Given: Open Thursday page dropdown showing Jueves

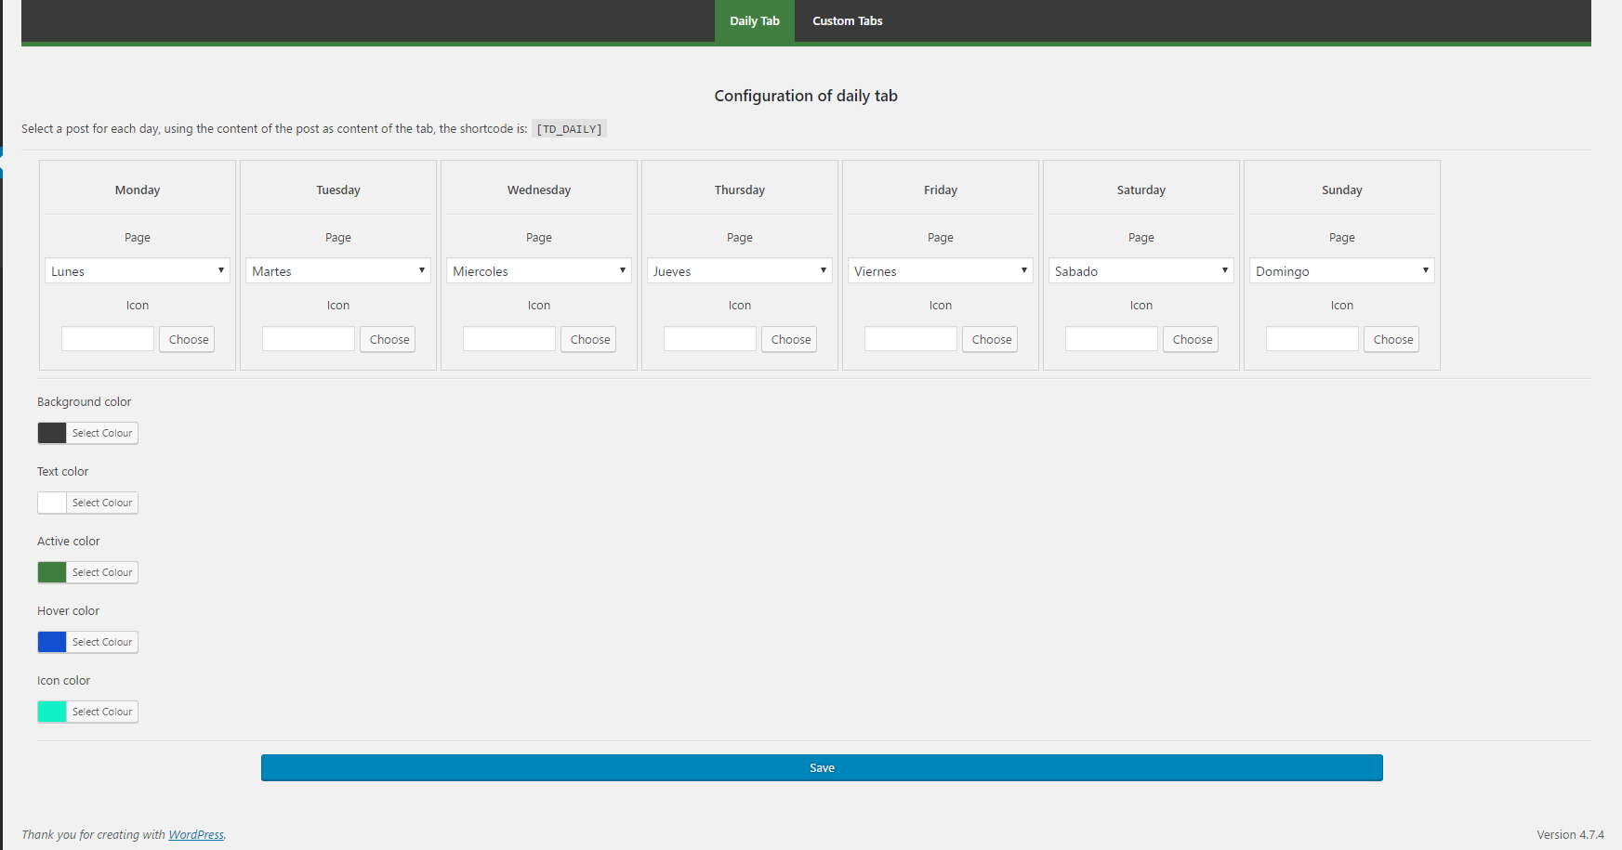Looking at the screenshot, I should tap(740, 270).
